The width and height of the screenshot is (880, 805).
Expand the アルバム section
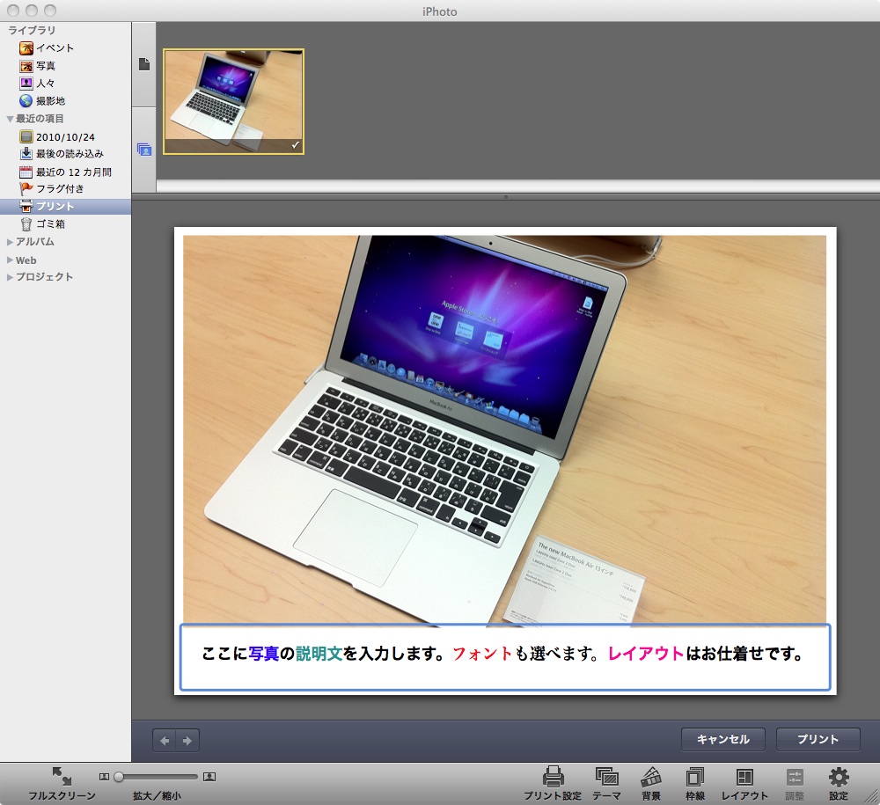pos(10,242)
